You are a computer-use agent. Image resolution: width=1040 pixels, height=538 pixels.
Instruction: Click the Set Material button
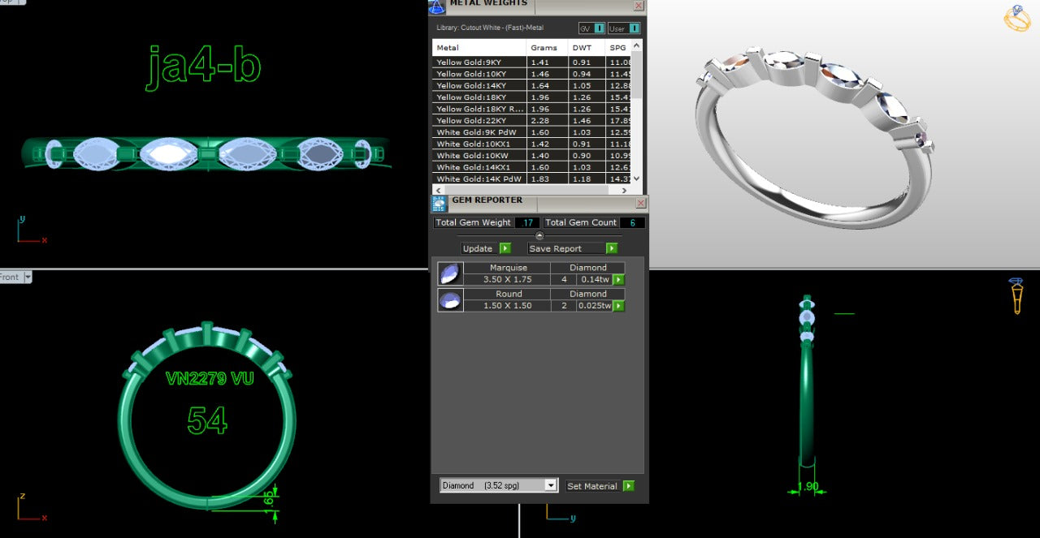tap(592, 486)
